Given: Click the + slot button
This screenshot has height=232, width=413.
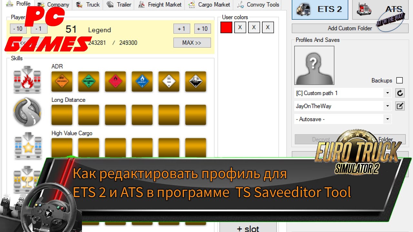Looking at the screenshot, I should pos(248,227).
